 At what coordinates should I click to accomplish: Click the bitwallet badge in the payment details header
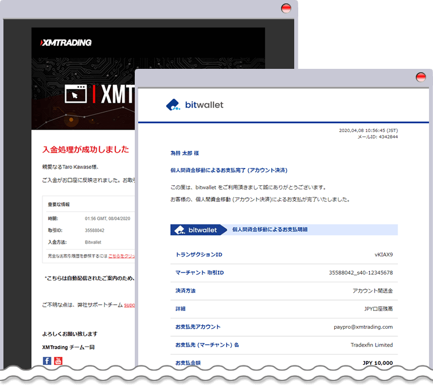[x=198, y=230]
